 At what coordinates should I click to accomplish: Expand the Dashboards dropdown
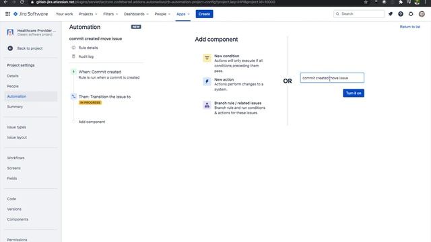[x=136, y=14]
